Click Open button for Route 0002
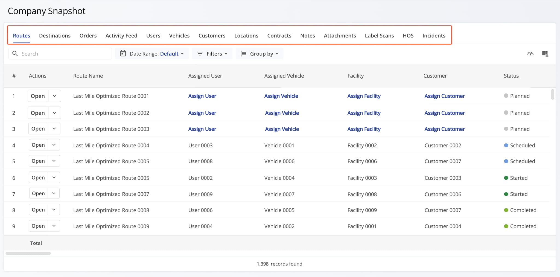 (x=38, y=113)
